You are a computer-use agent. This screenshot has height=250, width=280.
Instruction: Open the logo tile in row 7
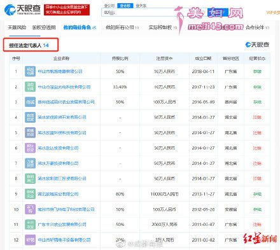tap(30, 163)
